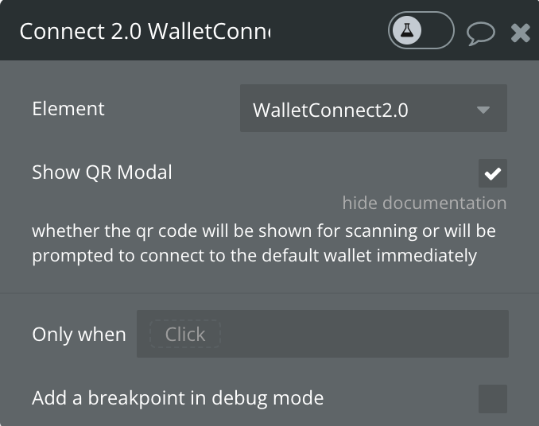The width and height of the screenshot is (539, 426).
Task: Enable Add a breakpoint in debug mode
Action: point(493,399)
